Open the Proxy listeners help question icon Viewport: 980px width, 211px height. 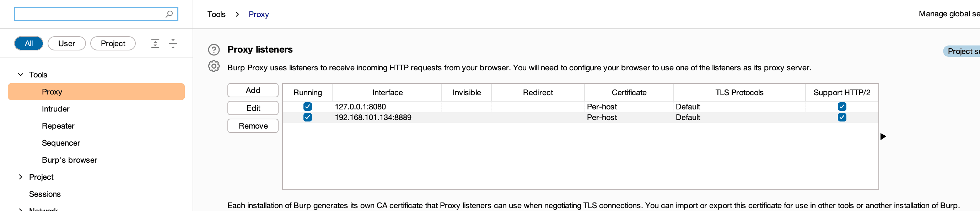[214, 50]
